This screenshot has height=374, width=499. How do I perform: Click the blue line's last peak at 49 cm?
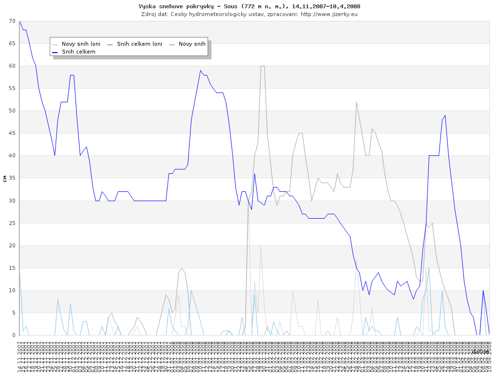tap(445, 115)
